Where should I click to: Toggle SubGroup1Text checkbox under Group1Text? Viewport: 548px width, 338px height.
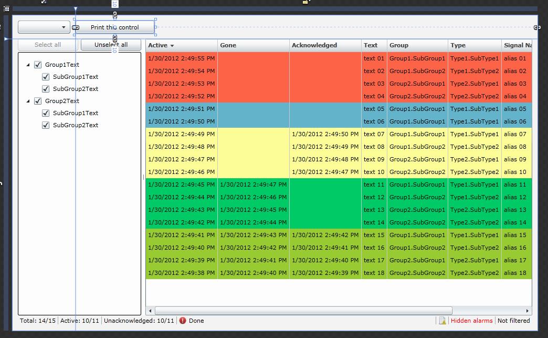pos(46,77)
